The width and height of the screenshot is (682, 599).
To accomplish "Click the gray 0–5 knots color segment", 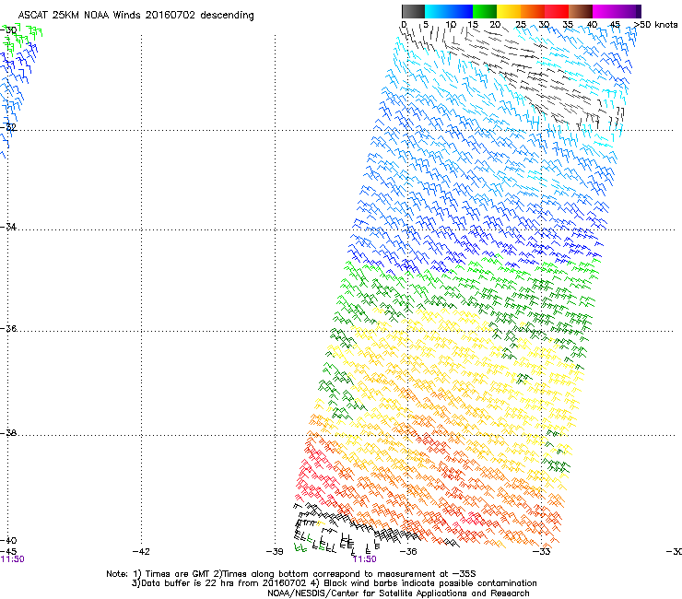I will (413, 11).
